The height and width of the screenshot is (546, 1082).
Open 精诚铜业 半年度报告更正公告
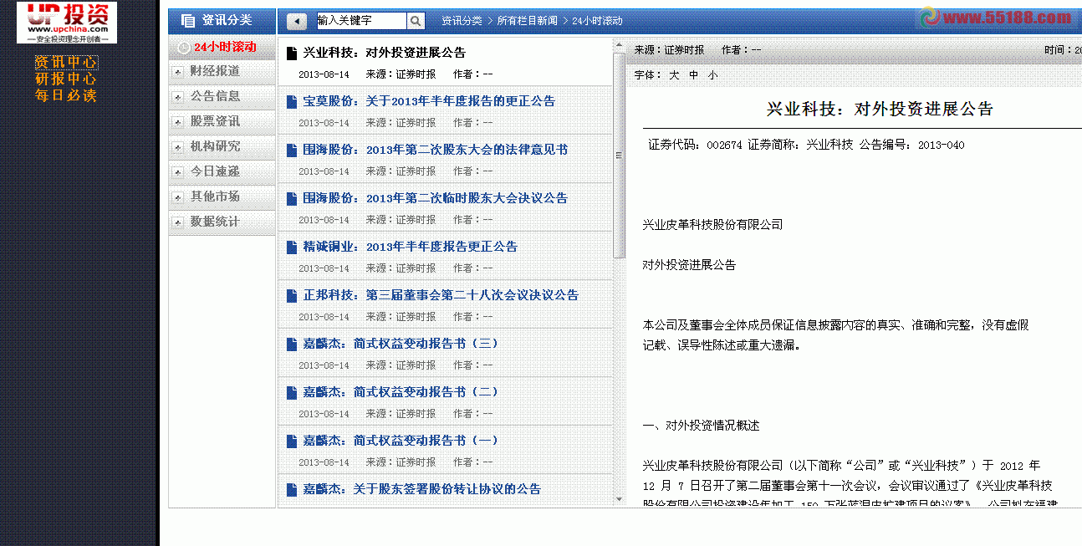(x=410, y=247)
